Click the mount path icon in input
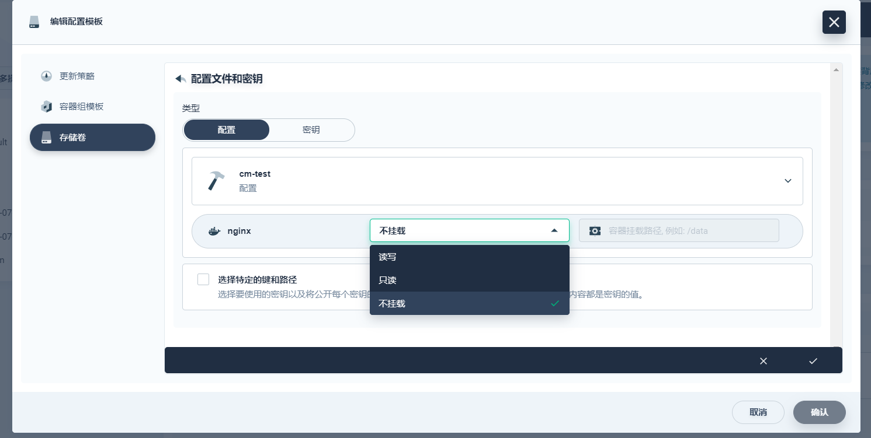The height and width of the screenshot is (438, 871). (595, 231)
